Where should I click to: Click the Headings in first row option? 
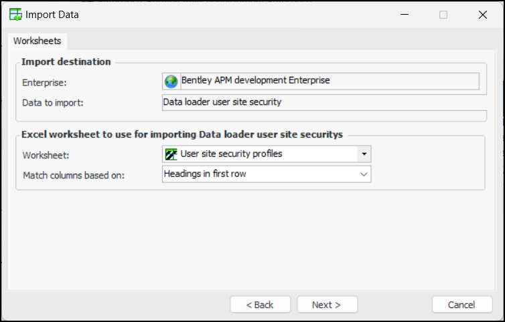(x=261, y=174)
